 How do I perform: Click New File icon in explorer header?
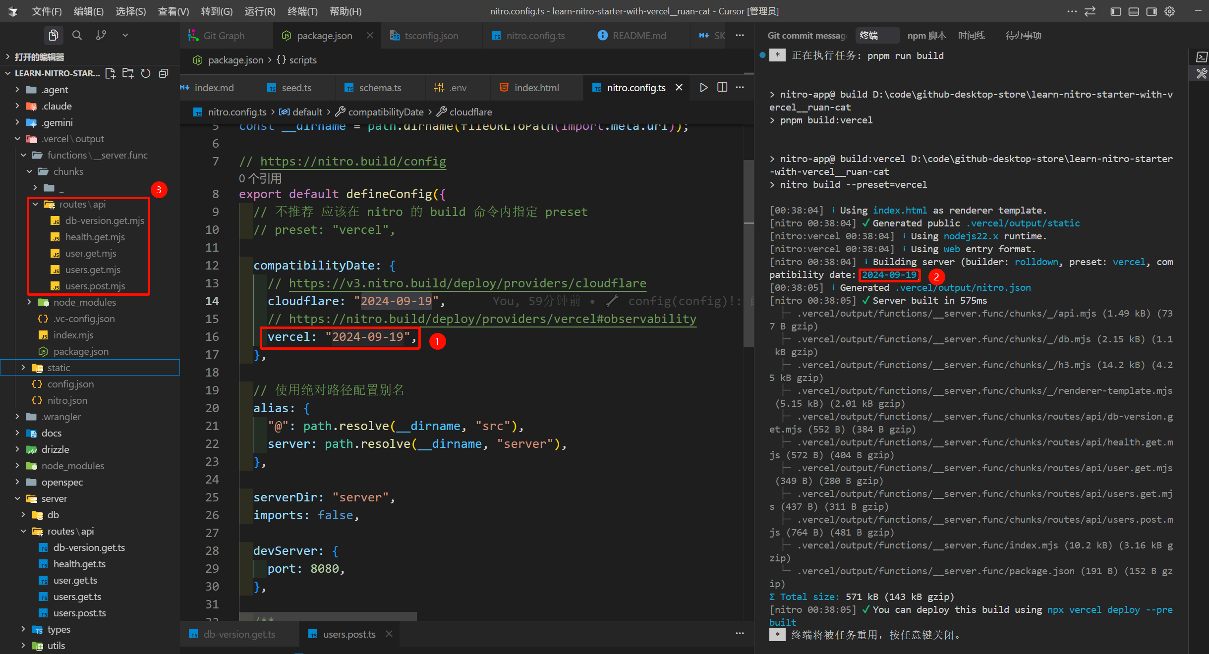[111, 73]
